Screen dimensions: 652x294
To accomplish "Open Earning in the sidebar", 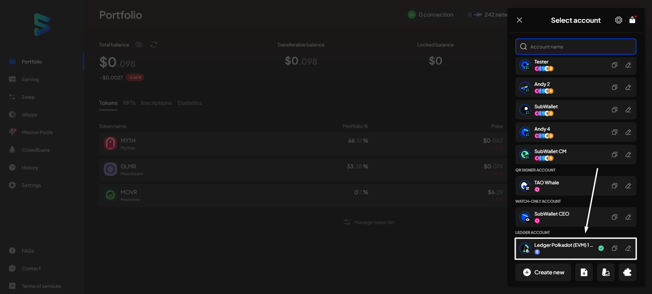I will pyautogui.click(x=30, y=79).
